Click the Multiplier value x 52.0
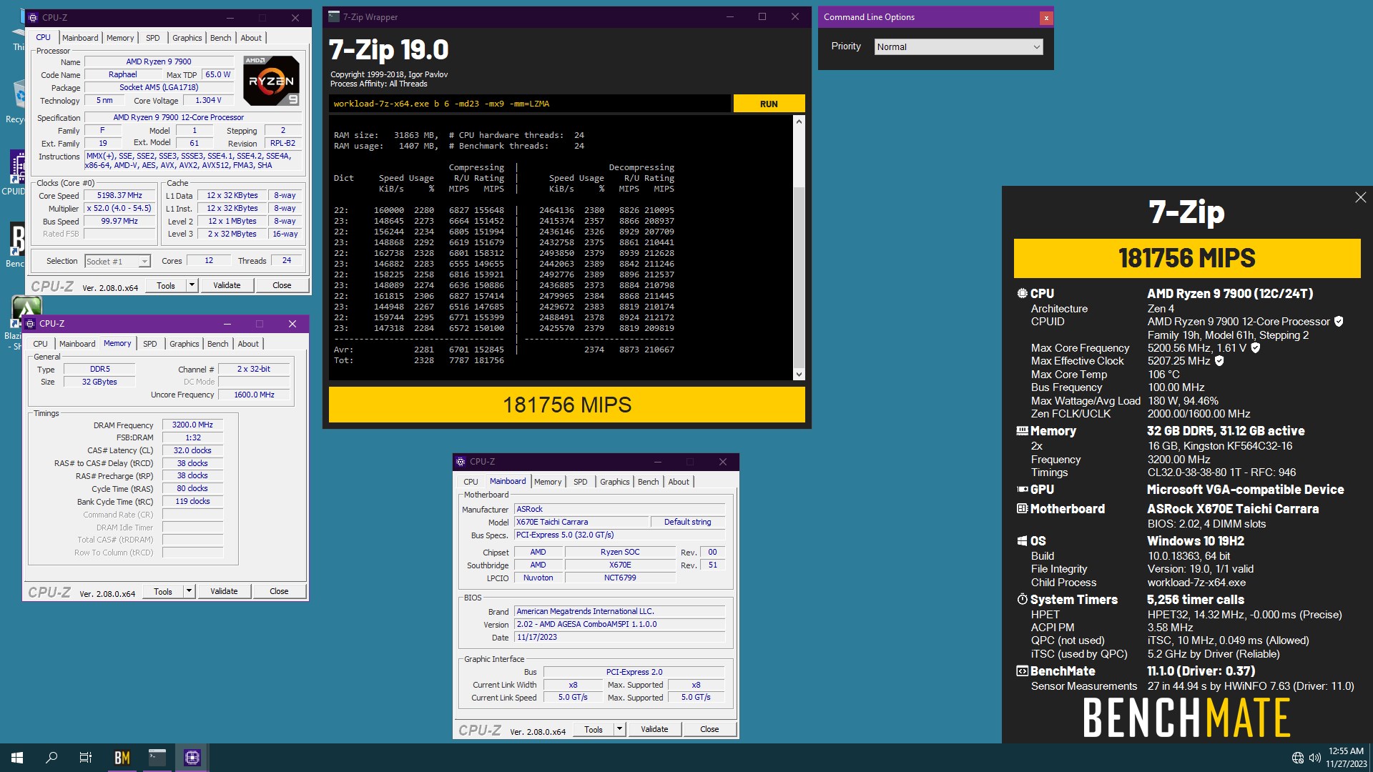 119,208
